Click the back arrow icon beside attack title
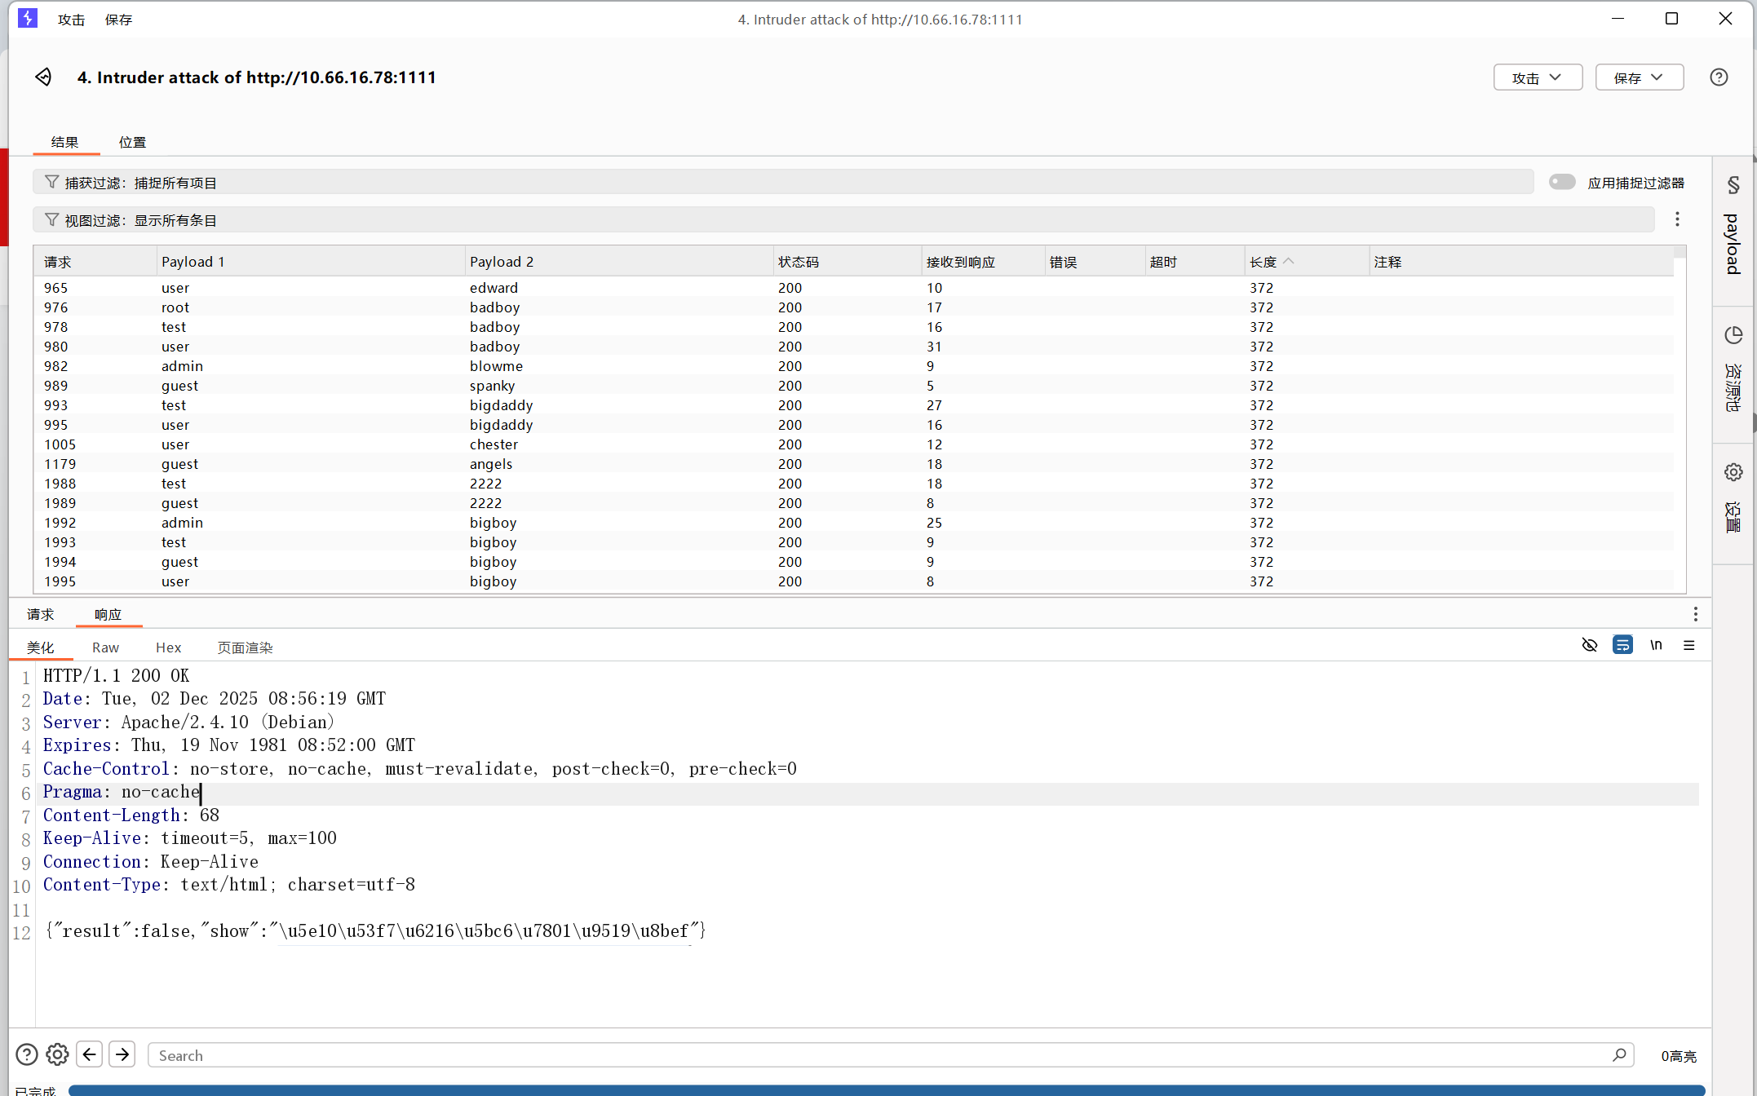The width and height of the screenshot is (1757, 1096). (x=43, y=77)
